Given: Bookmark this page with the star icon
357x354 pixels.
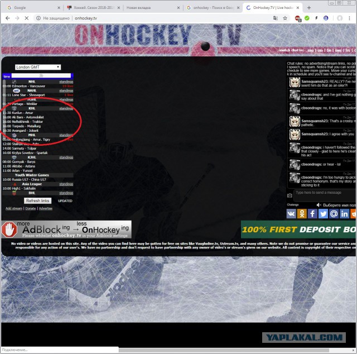Looking at the screenshot, I should (285, 18).
